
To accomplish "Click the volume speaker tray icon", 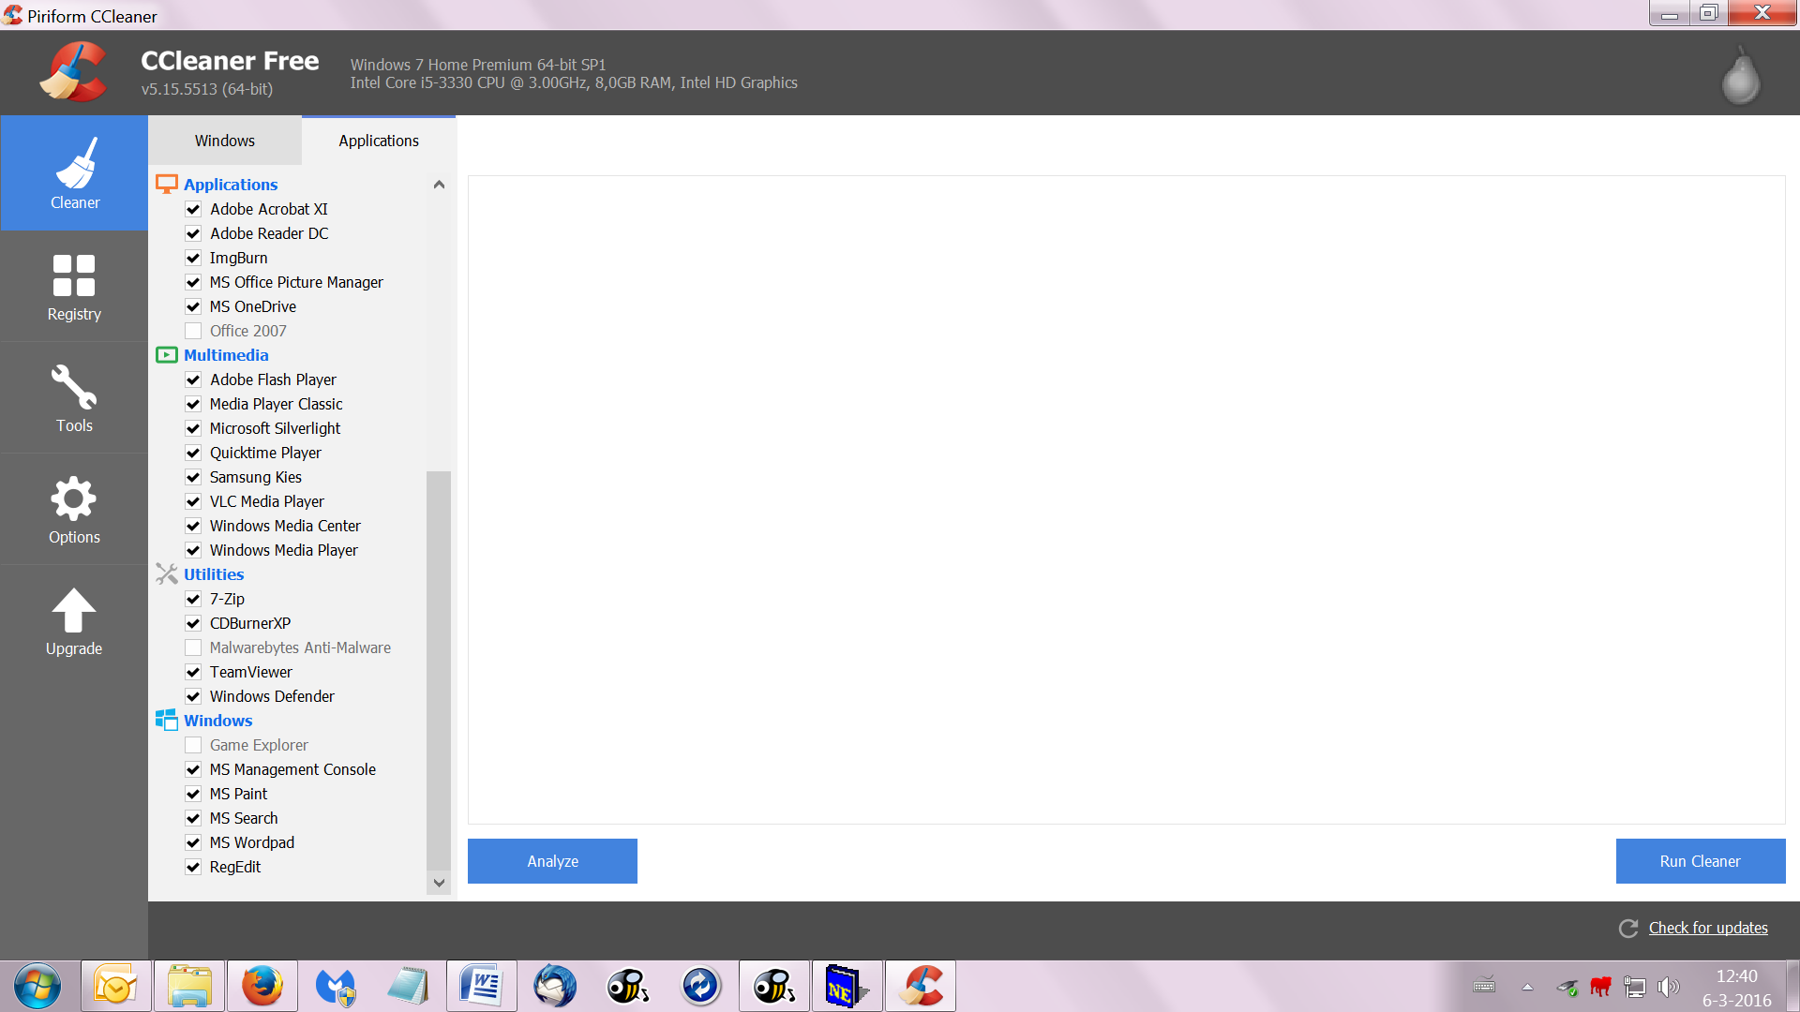I will click(x=1668, y=987).
